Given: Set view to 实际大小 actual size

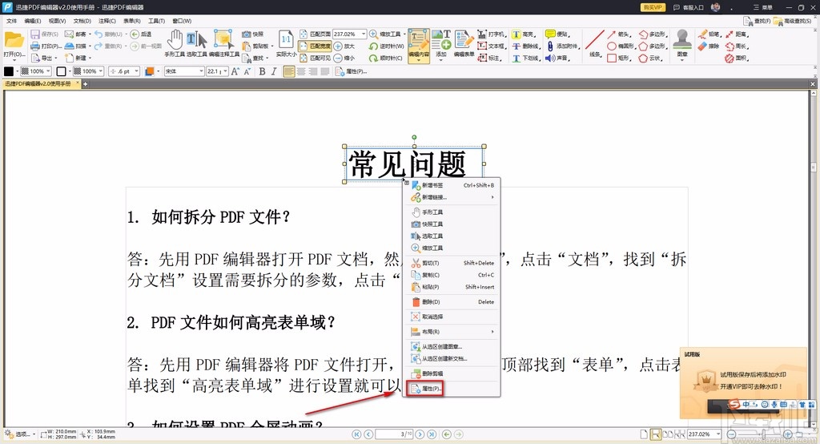Looking at the screenshot, I should tap(286, 43).
